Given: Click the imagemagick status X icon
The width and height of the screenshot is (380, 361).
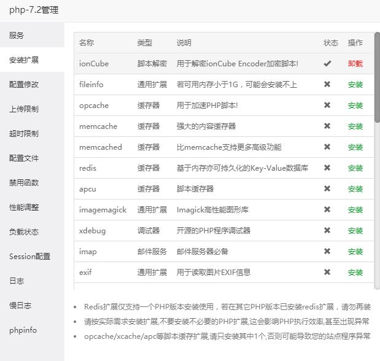Looking at the screenshot, I should coord(327,209).
